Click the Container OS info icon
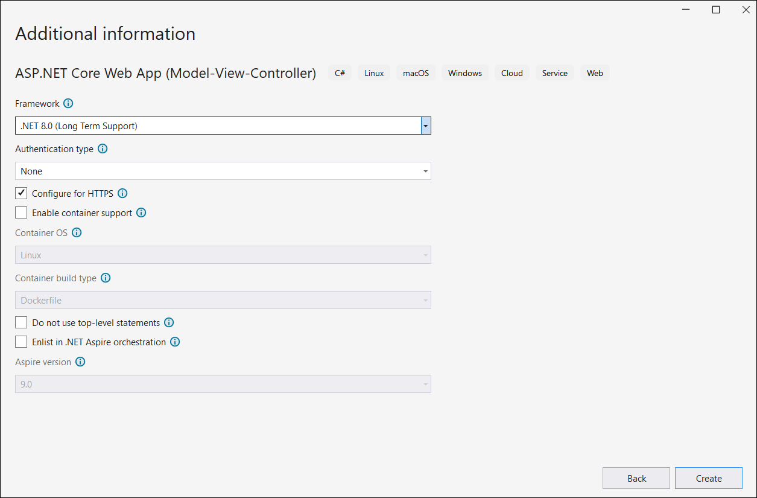This screenshot has height=498, width=757. [x=77, y=232]
